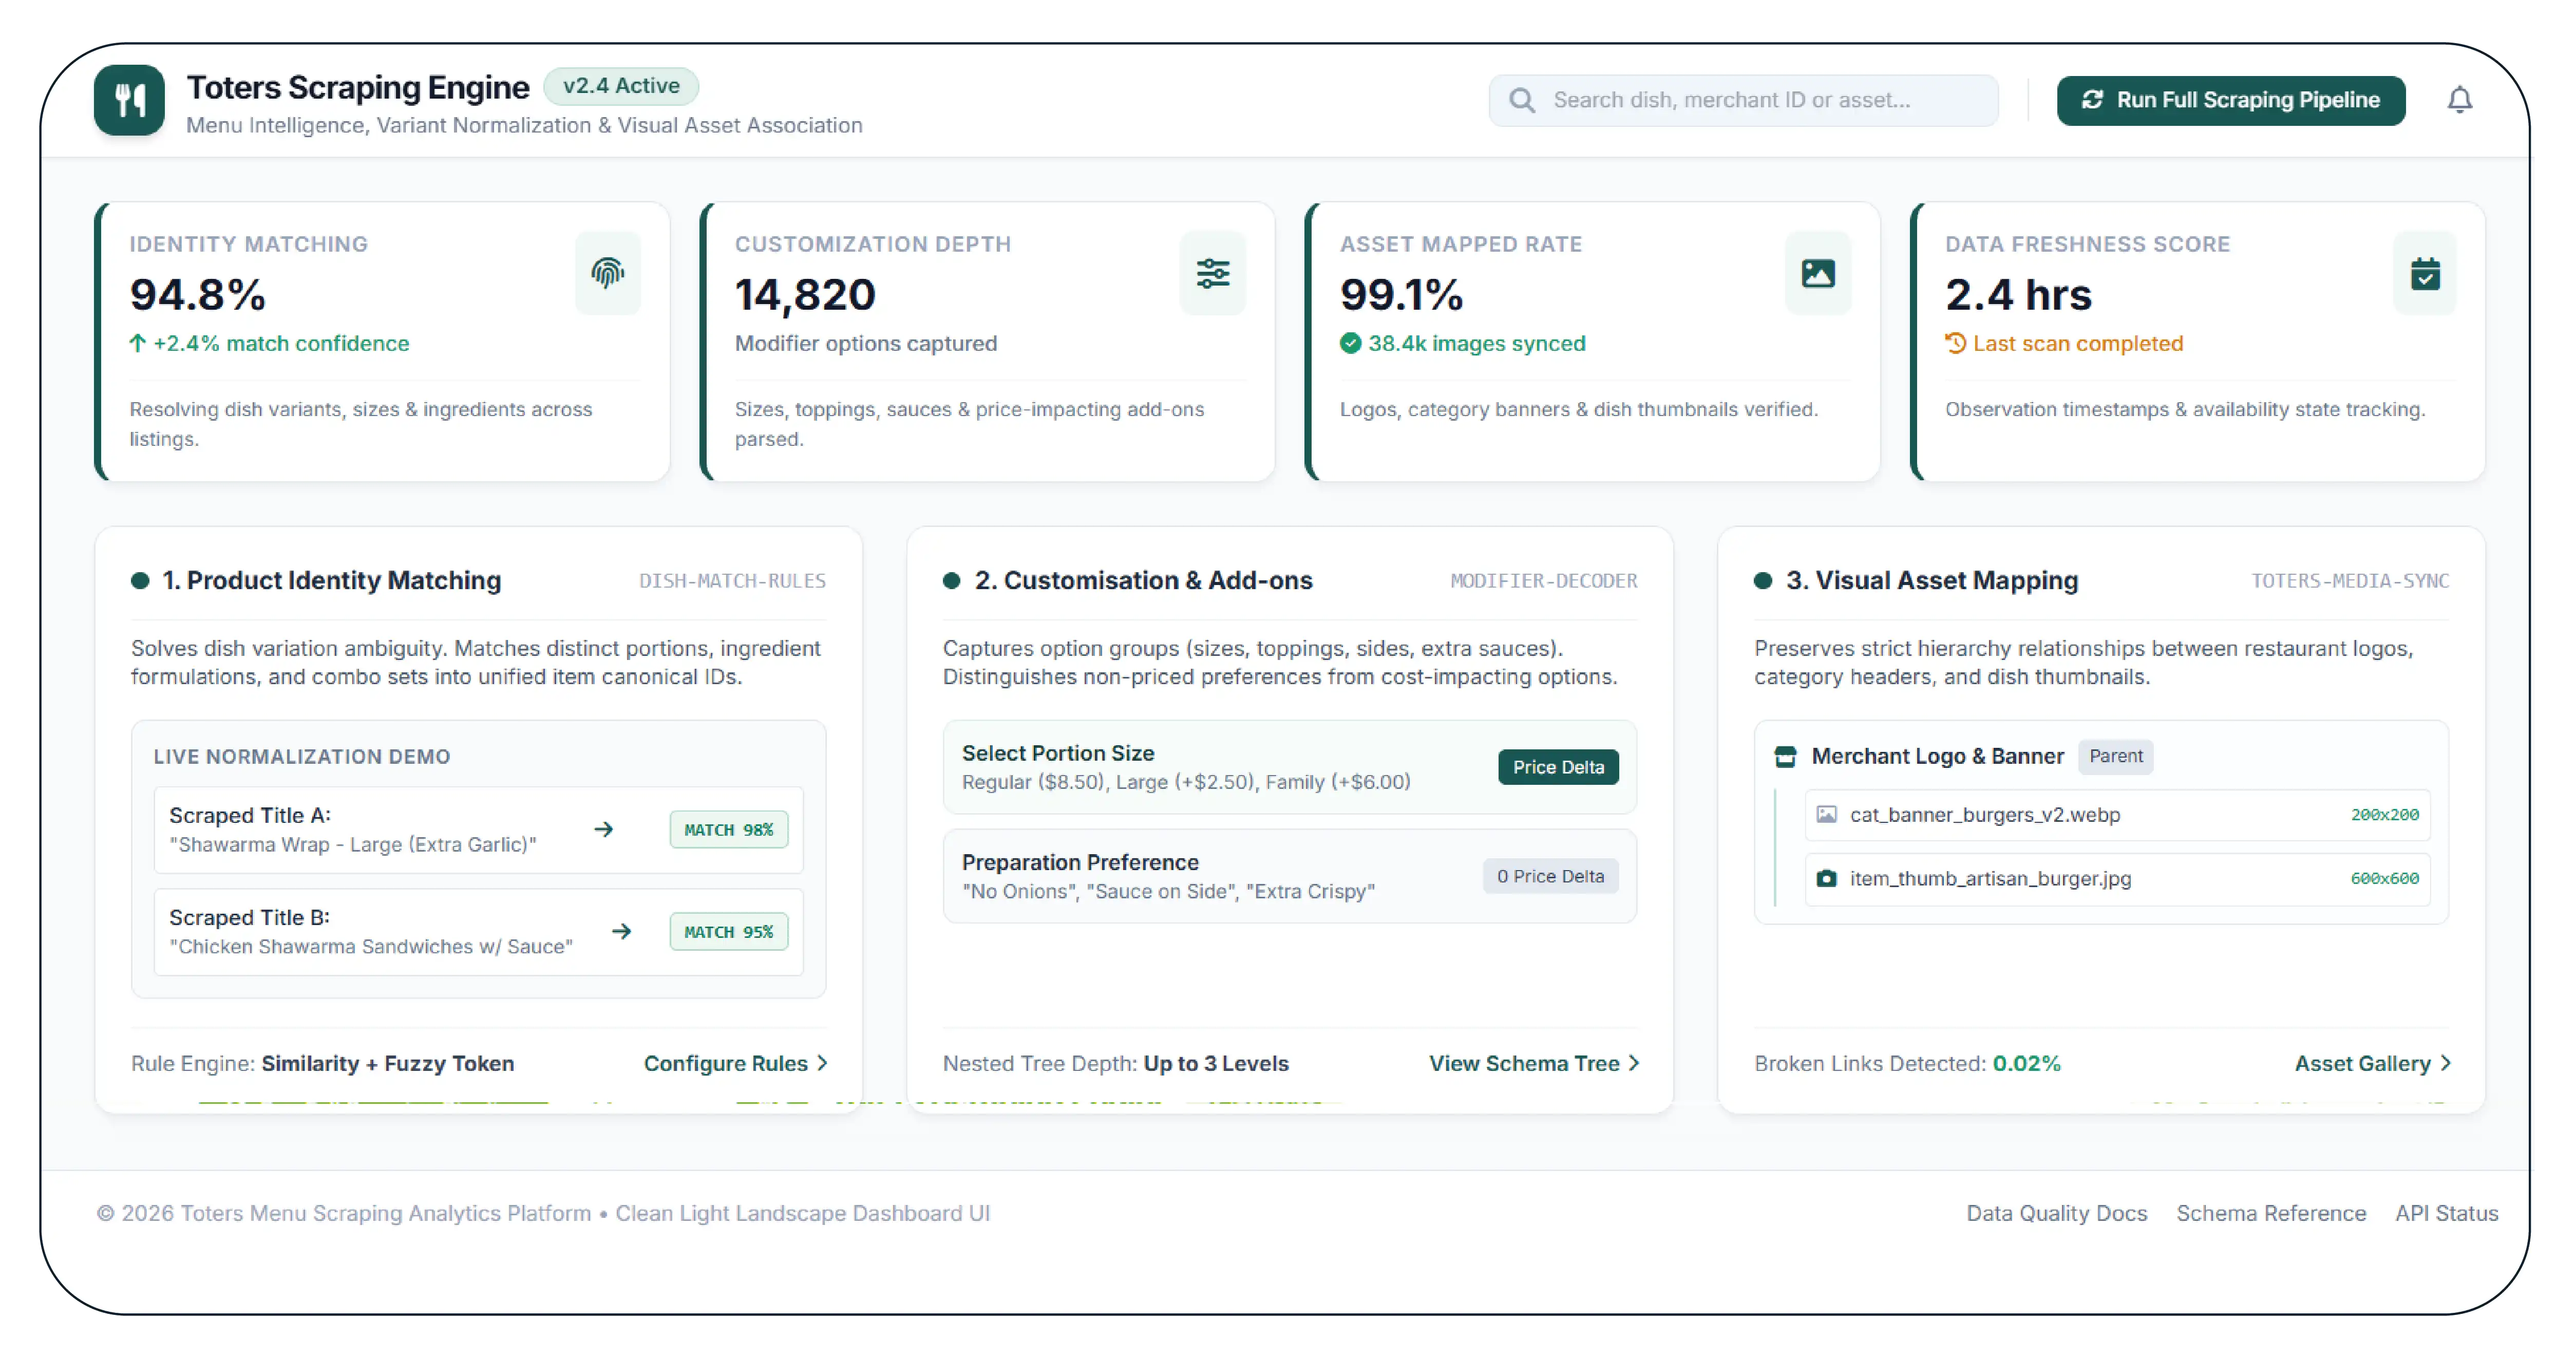Click the refresh icon in the Run Pipeline button
The width and height of the screenshot is (2576, 1357).
(x=2092, y=100)
